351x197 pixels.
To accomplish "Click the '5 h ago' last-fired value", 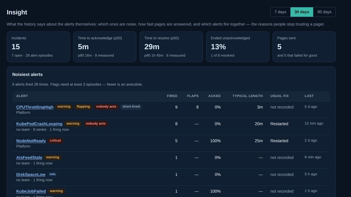I will pos(311,174).
